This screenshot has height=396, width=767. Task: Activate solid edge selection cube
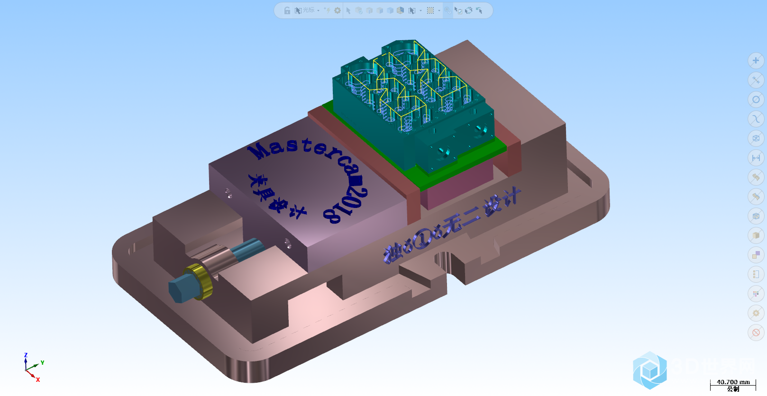pyautogui.click(x=369, y=10)
